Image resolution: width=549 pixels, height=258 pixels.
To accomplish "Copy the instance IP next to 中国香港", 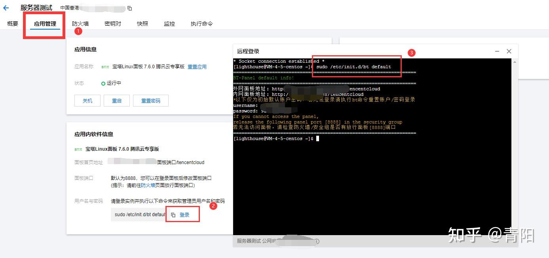I will coord(130,8).
